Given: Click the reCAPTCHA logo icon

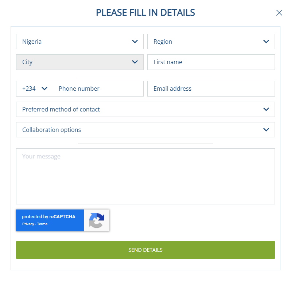Looking at the screenshot, I should 97,220.
